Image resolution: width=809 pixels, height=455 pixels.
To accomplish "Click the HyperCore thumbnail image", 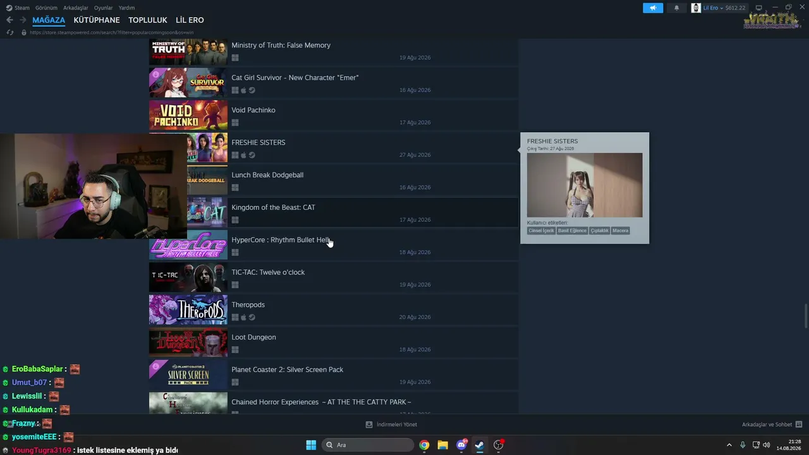I will point(188,246).
